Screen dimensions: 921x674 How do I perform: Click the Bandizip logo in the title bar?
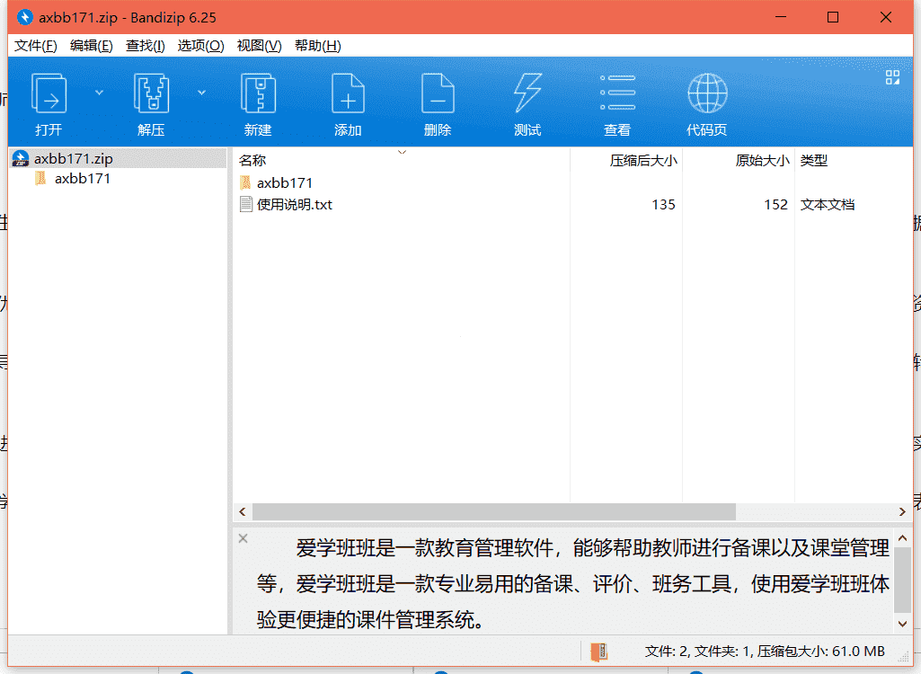24,17
